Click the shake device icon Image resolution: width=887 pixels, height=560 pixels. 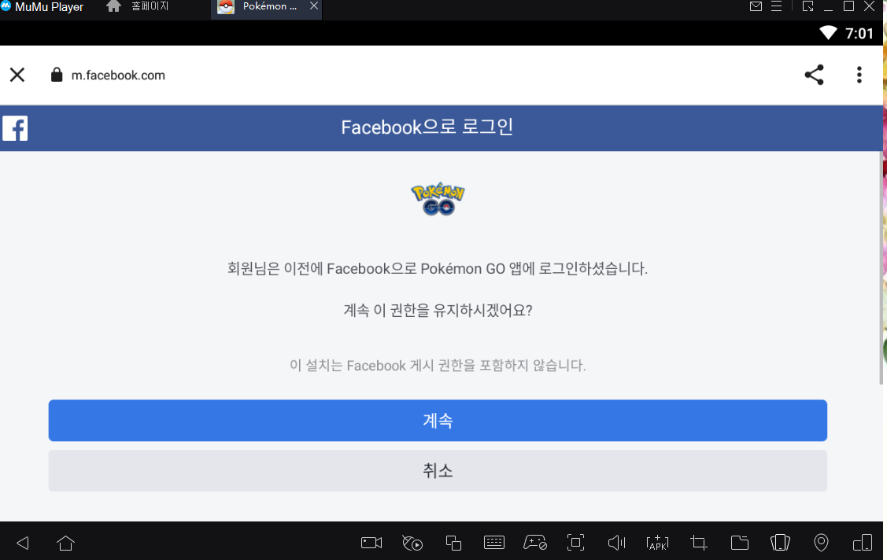pyautogui.click(x=780, y=543)
